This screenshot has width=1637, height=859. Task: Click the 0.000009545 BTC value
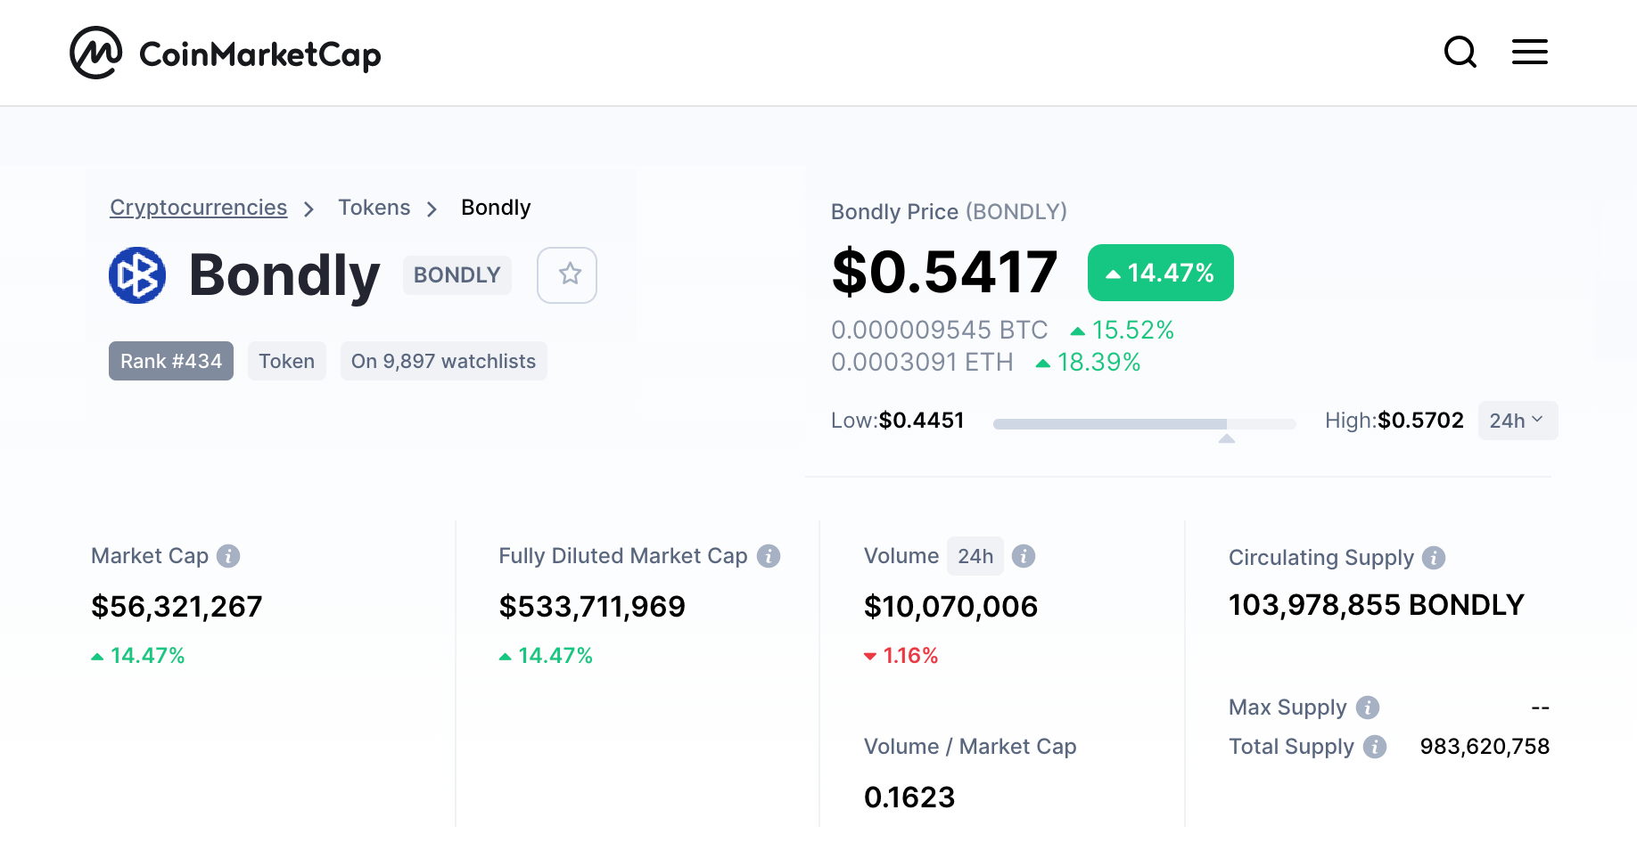(940, 330)
